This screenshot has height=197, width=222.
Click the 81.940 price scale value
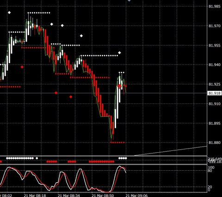click(x=215, y=65)
